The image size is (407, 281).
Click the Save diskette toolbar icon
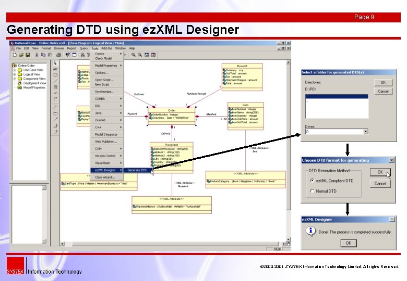[28, 55]
